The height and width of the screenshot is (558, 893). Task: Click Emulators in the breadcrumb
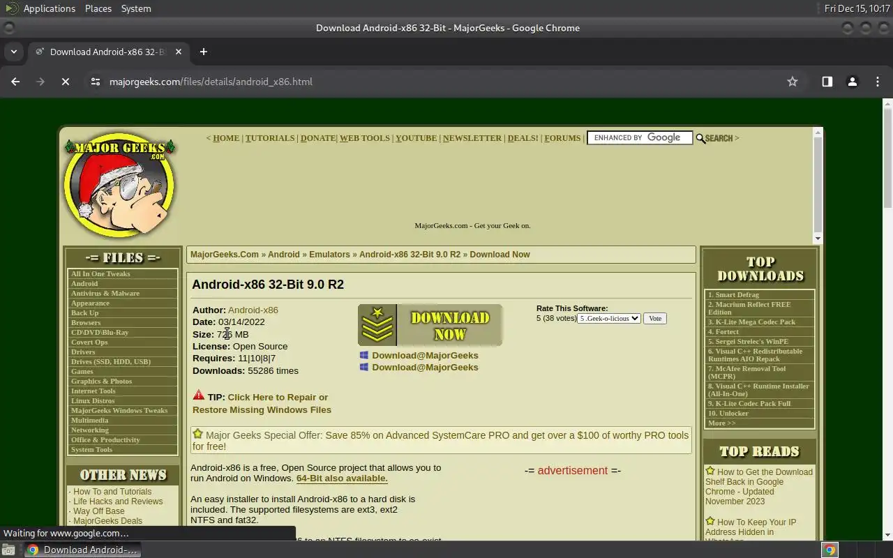[x=329, y=255]
